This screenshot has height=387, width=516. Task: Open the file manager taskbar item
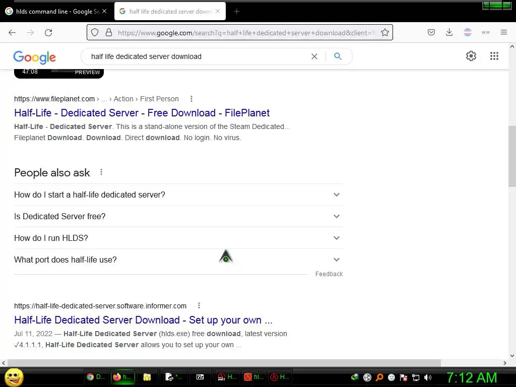coord(147,377)
